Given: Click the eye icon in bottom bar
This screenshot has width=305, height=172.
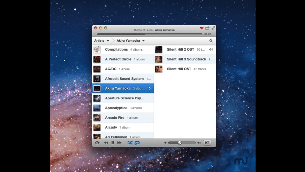Looking at the screenshot, I should [x=97, y=143].
